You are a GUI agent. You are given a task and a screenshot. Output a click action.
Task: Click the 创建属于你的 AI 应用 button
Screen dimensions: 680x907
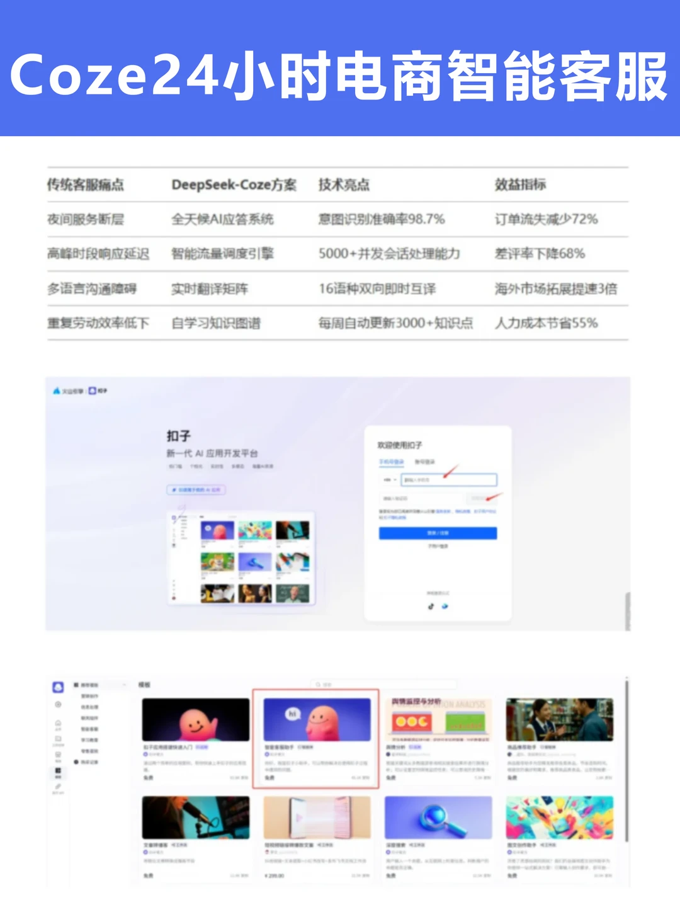(x=196, y=490)
